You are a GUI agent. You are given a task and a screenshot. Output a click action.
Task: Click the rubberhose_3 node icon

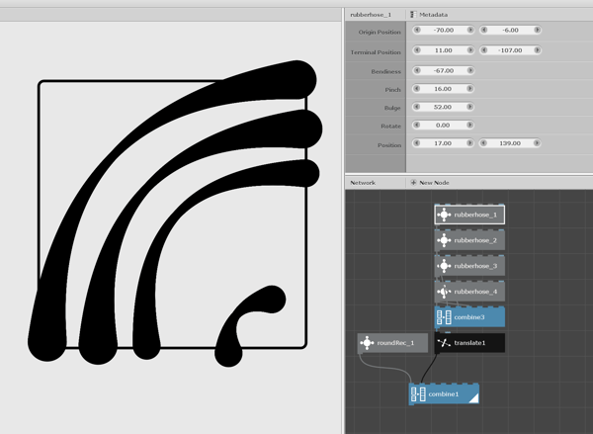click(x=444, y=266)
